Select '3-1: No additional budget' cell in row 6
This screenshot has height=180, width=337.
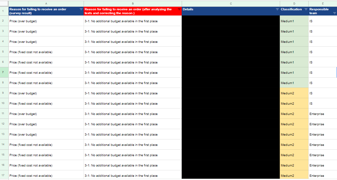tap(133, 62)
